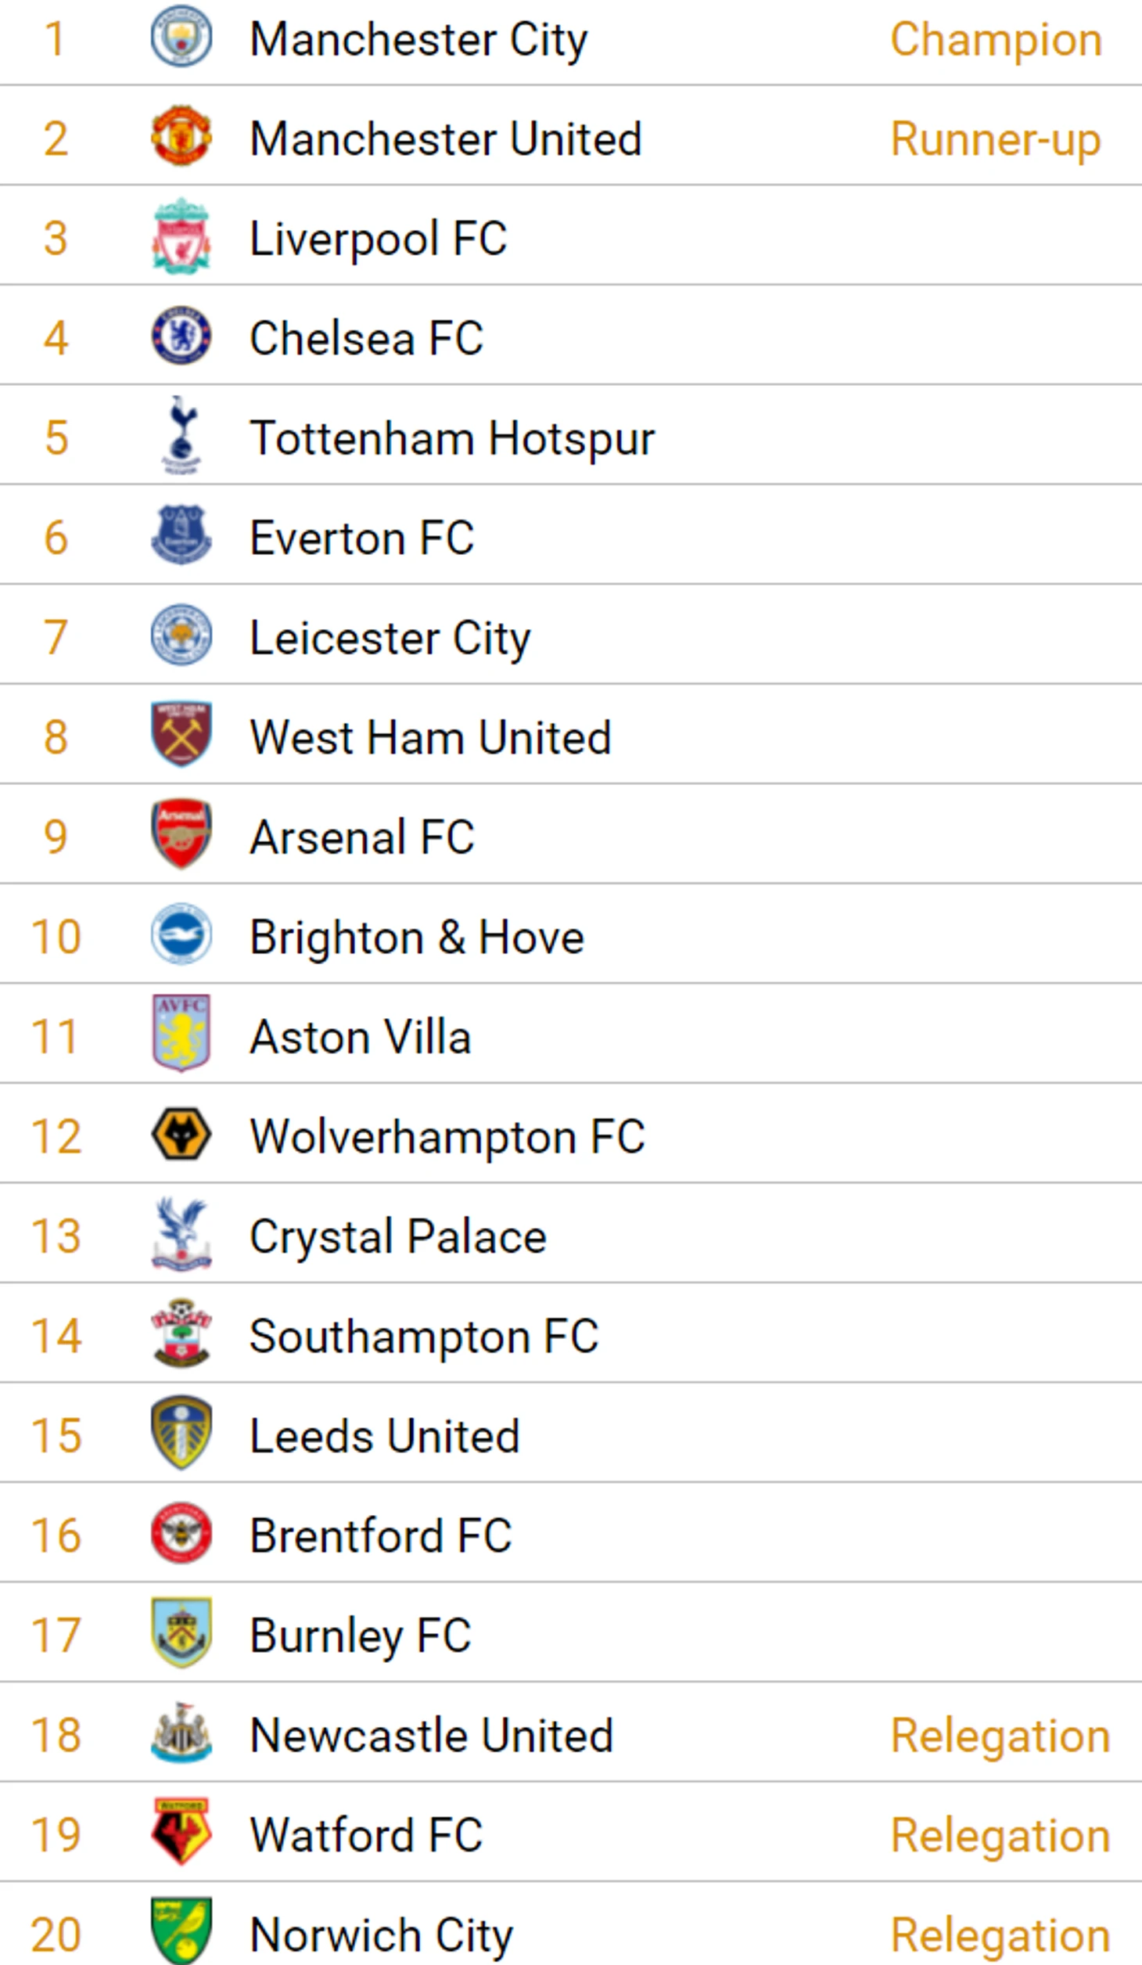Select the Crystal Palace eagle crest

pyautogui.click(x=181, y=1234)
